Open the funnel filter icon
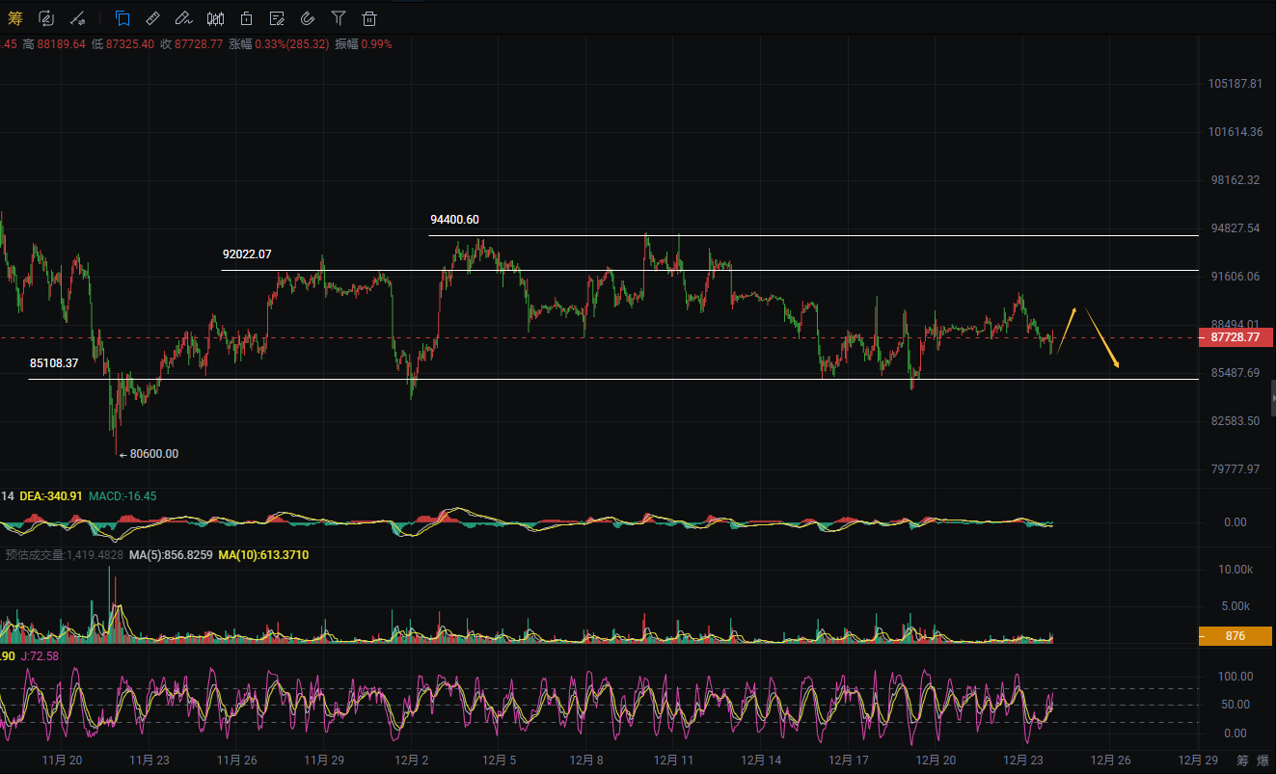1276x774 pixels. click(339, 17)
